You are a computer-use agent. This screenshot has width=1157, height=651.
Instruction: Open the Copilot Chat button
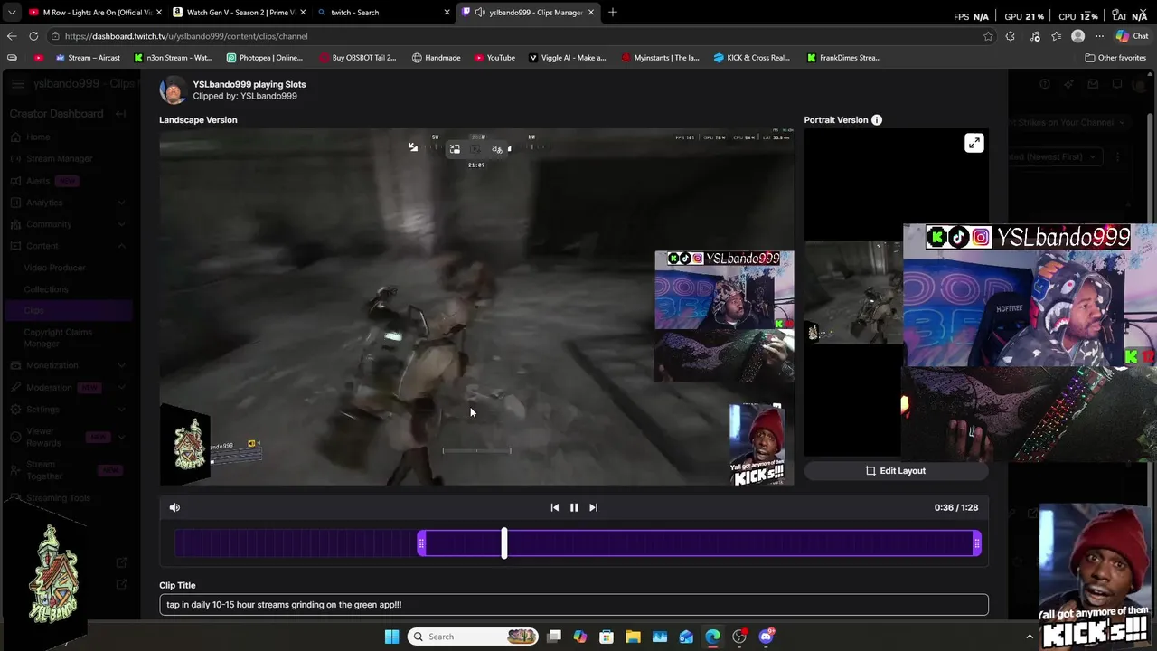pyautogui.click(x=1132, y=36)
